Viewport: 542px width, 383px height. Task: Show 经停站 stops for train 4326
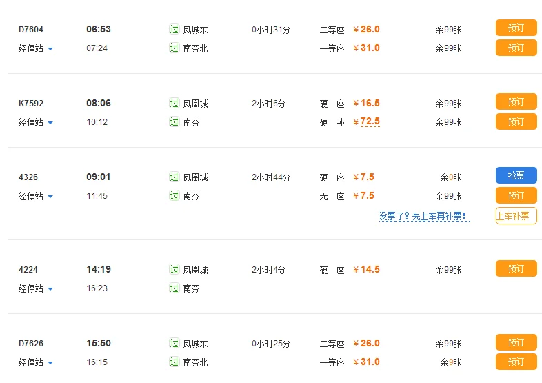(x=36, y=196)
